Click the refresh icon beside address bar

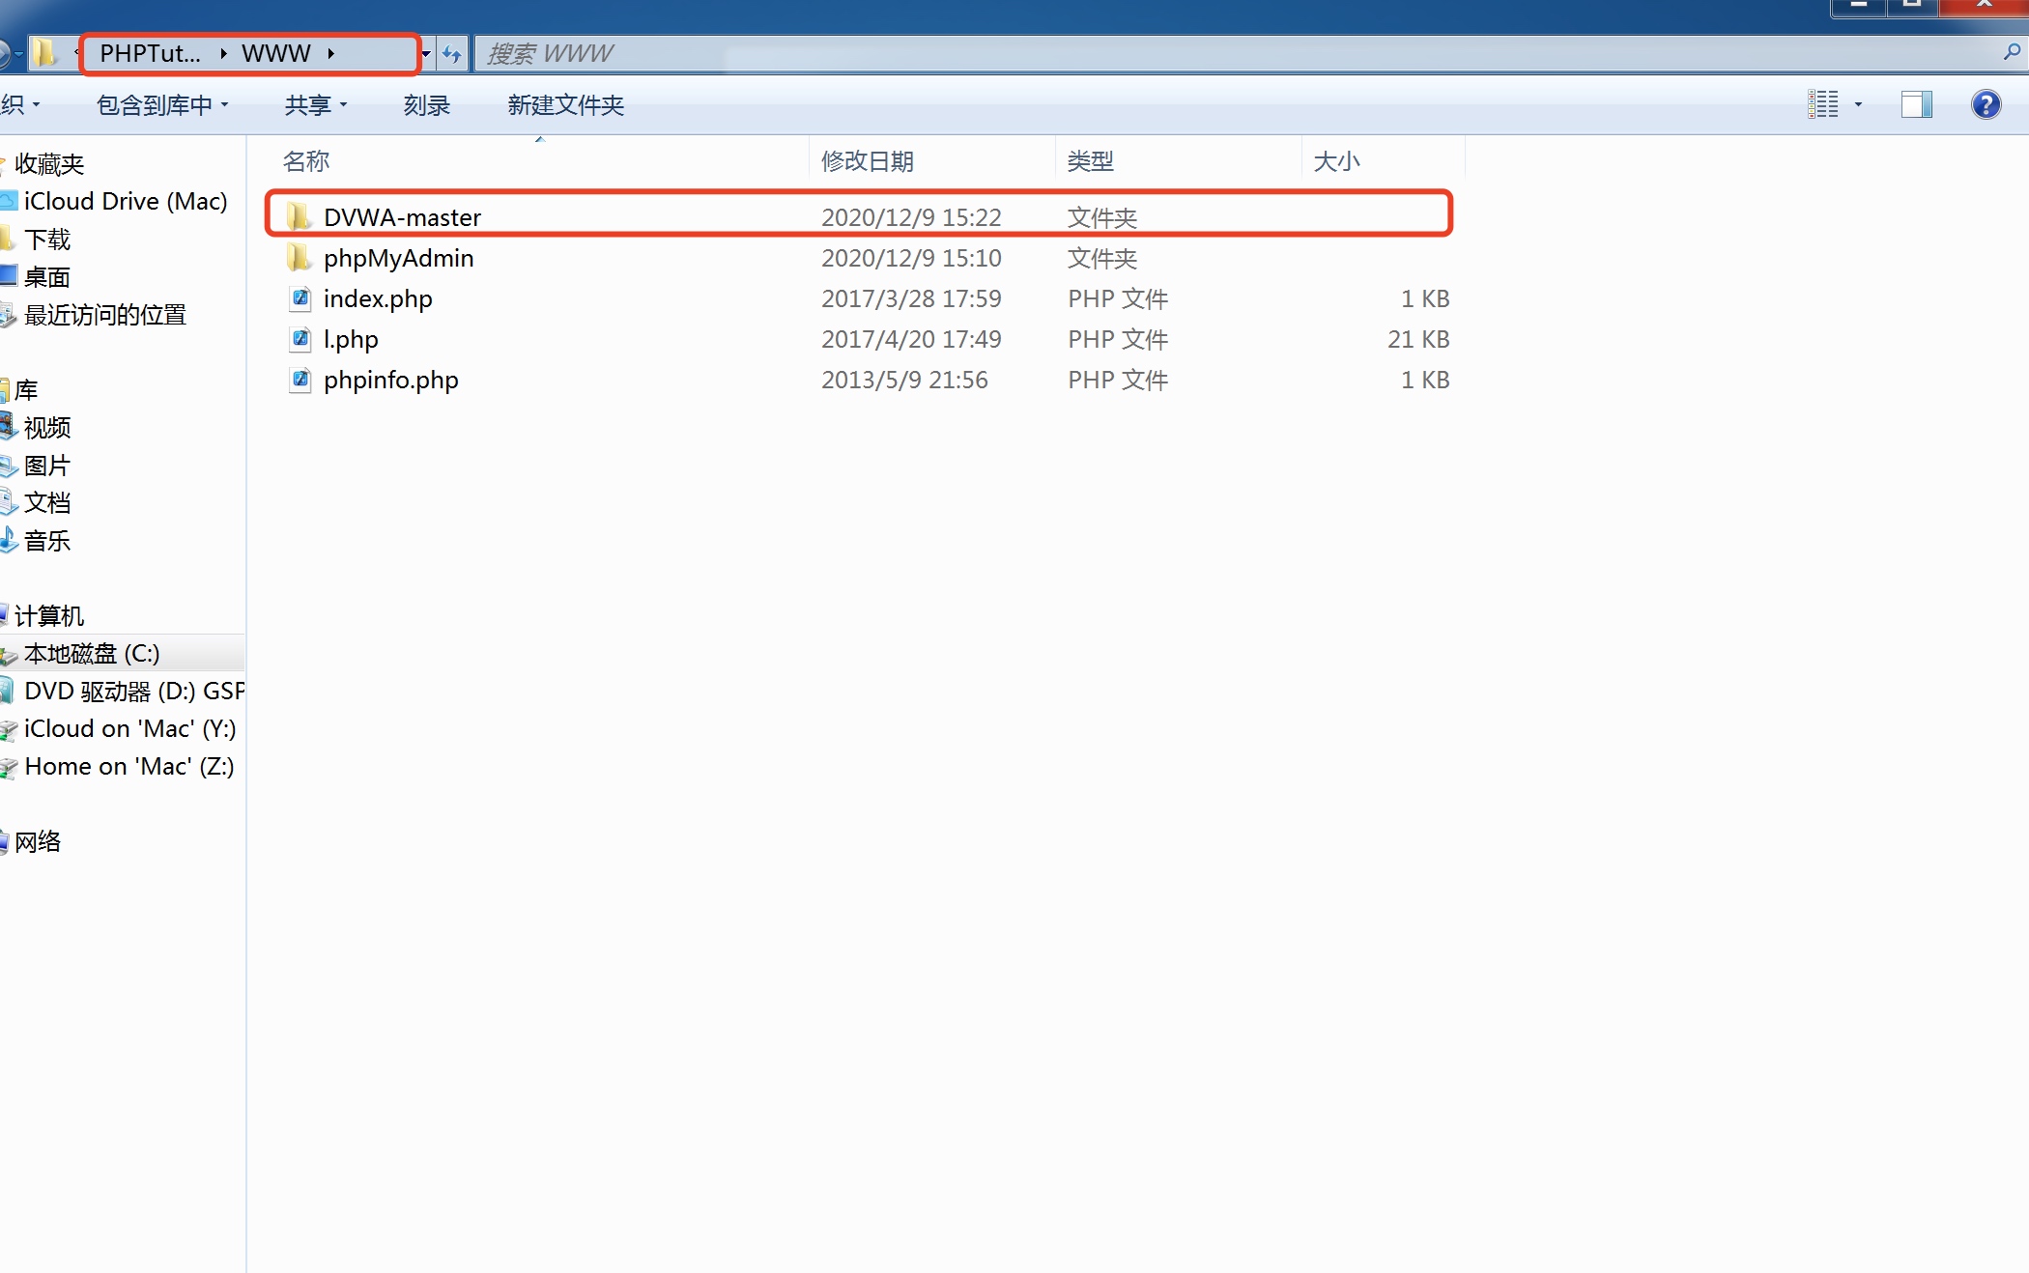[x=451, y=54]
